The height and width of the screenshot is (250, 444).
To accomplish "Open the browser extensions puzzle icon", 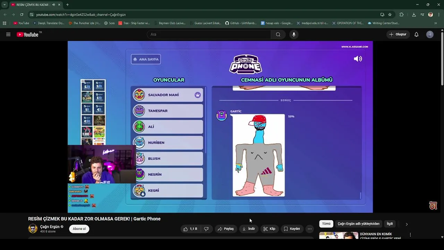I will [x=402, y=15].
